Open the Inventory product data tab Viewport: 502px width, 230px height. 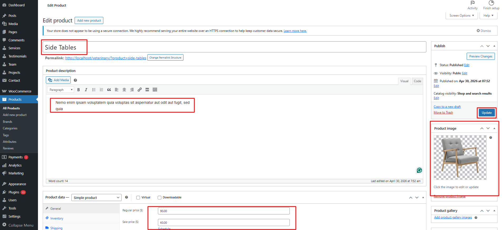(x=57, y=218)
